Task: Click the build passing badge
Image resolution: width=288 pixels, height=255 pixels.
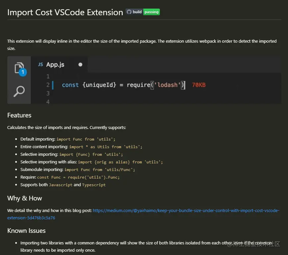Action: [143, 12]
